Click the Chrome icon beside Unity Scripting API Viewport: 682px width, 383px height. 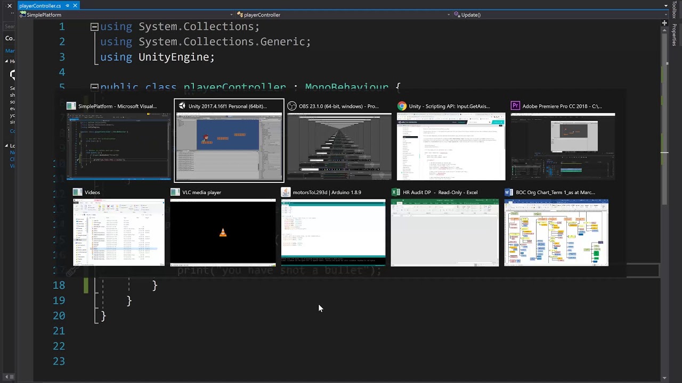click(x=402, y=106)
